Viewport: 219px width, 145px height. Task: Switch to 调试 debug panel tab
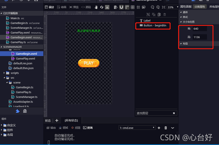[x=63, y=128]
